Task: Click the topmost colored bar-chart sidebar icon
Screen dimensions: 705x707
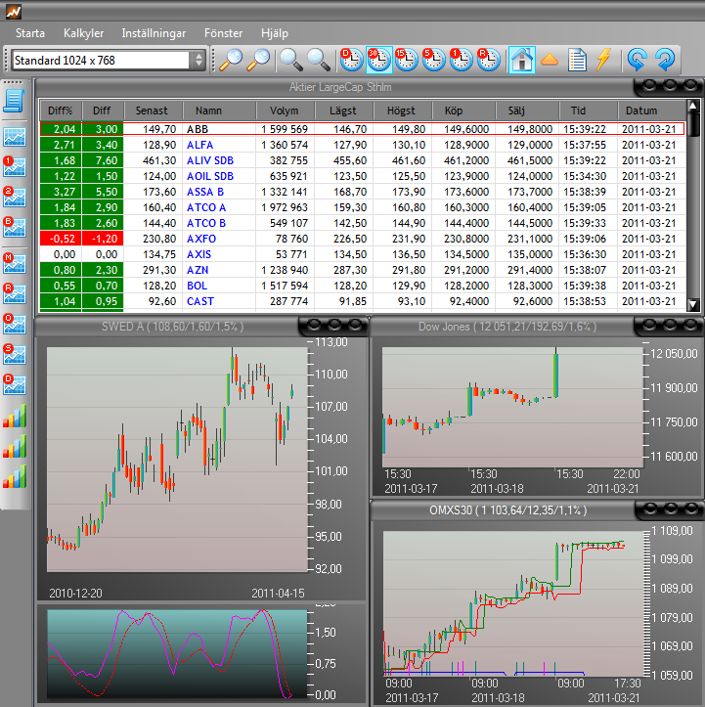Action: 15,416
